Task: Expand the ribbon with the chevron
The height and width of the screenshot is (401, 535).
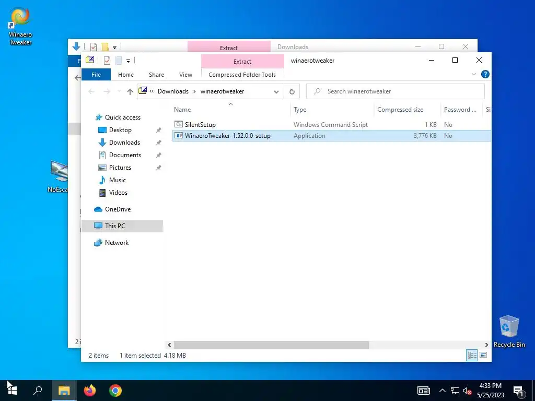Action: (473, 74)
